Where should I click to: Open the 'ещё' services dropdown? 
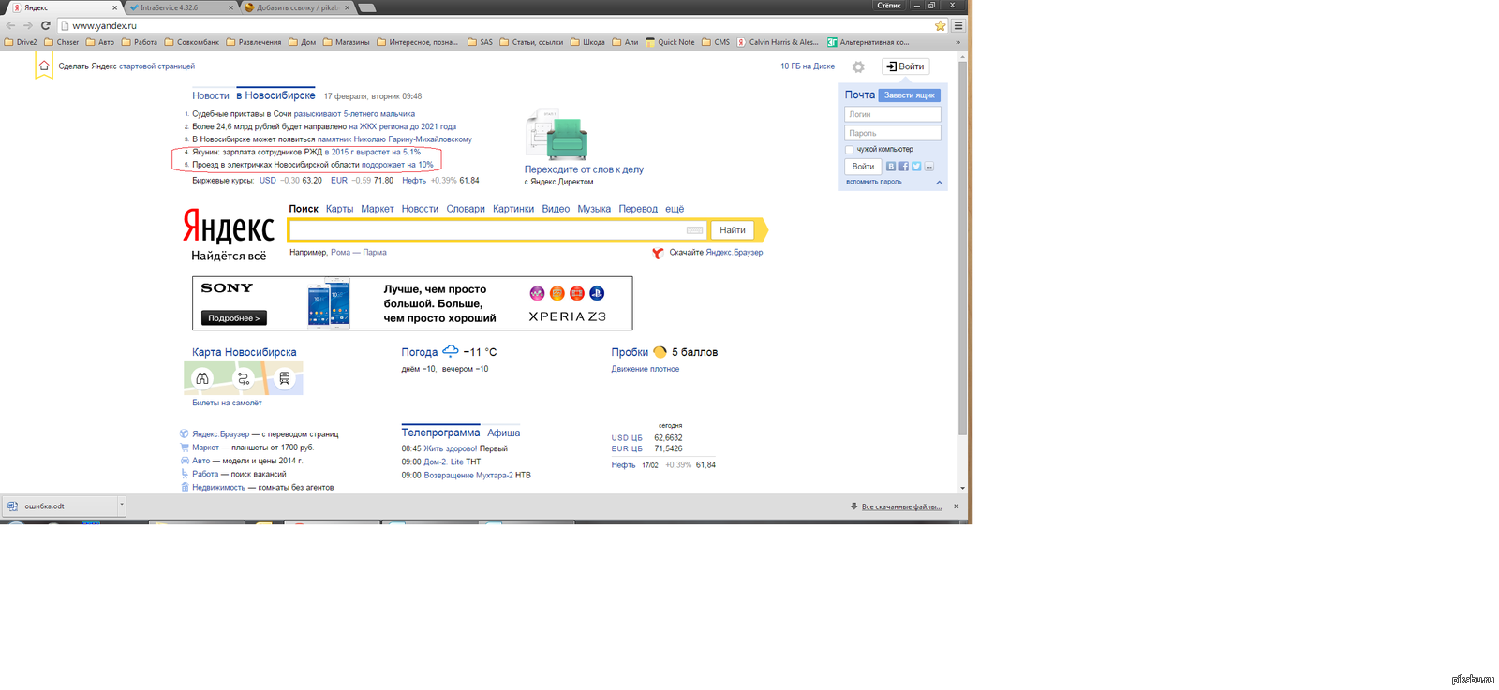click(675, 209)
